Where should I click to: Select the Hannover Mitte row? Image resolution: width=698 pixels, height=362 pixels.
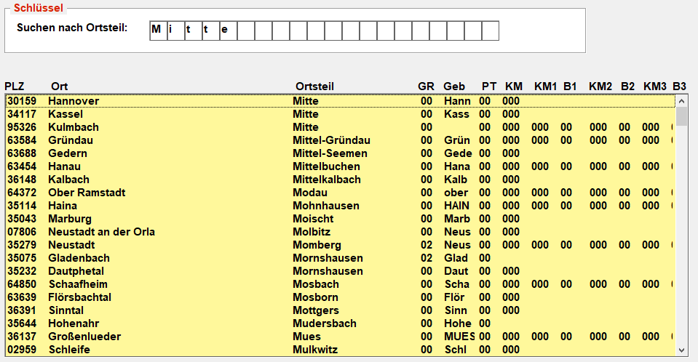[x=341, y=101]
